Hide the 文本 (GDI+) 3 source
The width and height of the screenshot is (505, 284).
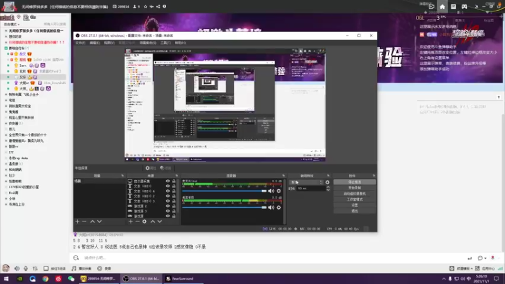point(168,201)
